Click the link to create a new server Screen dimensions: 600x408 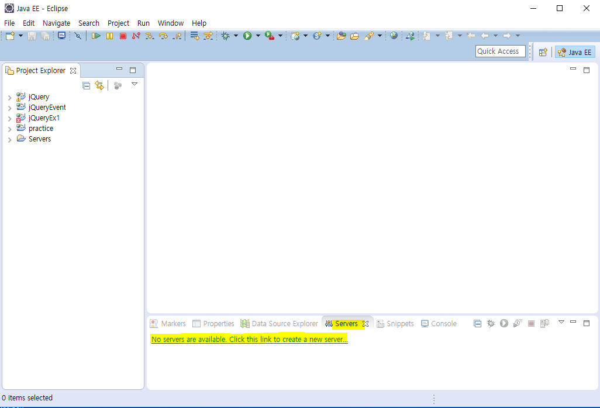click(x=250, y=339)
